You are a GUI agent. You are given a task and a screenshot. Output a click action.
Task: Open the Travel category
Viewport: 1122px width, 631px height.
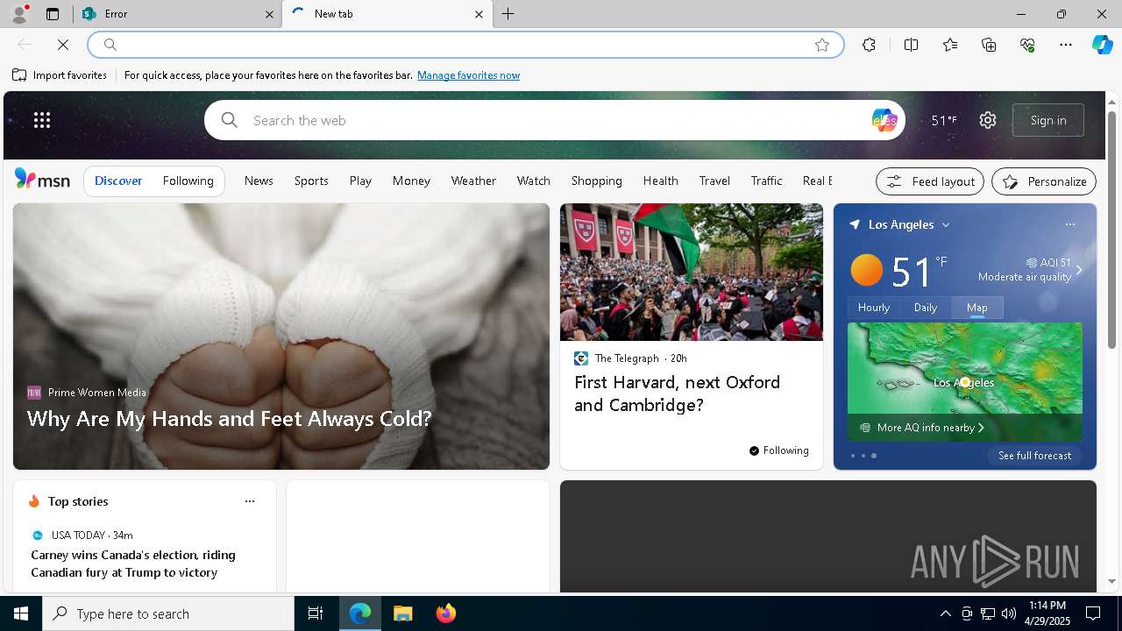pyautogui.click(x=714, y=181)
